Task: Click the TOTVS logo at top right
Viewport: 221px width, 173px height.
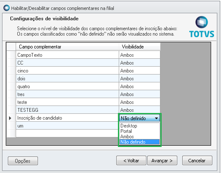Action: (x=202, y=27)
